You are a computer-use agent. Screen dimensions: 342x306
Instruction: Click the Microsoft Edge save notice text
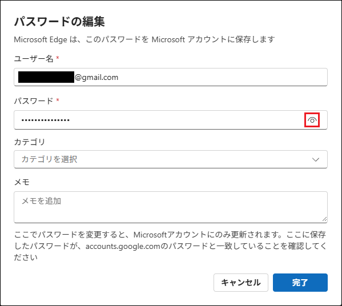[x=144, y=39]
